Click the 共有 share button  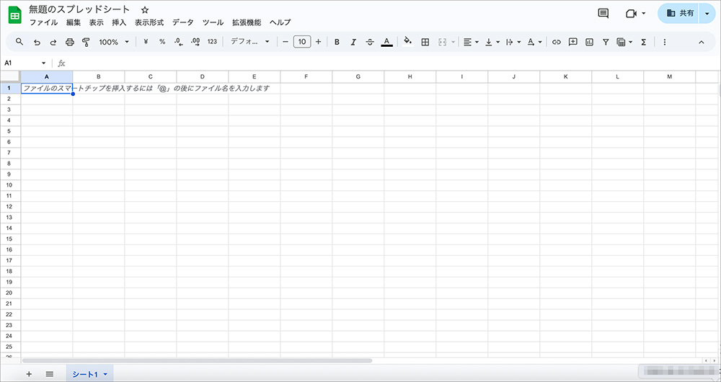coord(680,13)
